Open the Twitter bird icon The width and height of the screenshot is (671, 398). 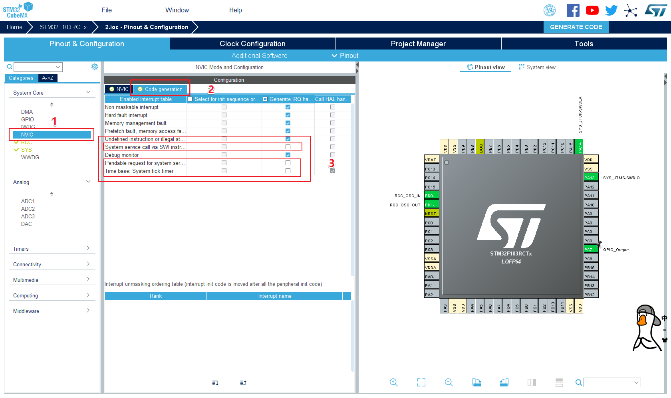coord(611,10)
